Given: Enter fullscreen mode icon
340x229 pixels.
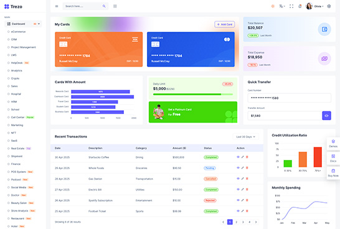Looking at the screenshot, I should coord(291,6).
